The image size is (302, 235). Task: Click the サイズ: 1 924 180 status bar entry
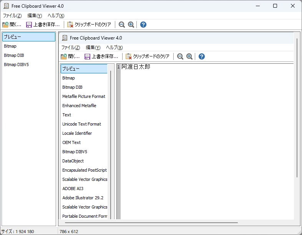pyautogui.click(x=18, y=231)
